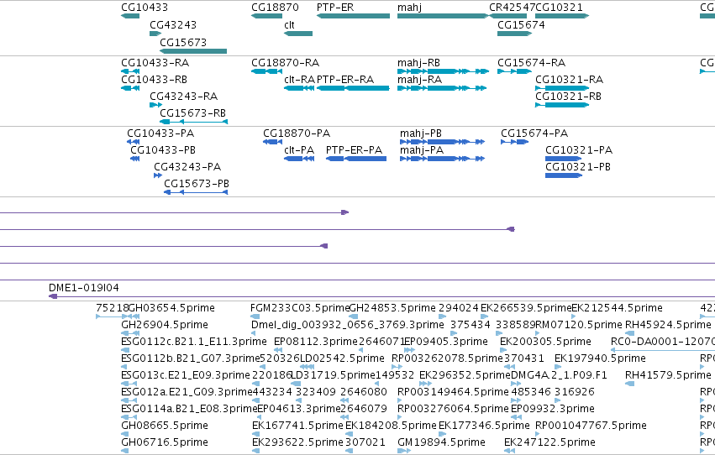Select the Dmel_dig_003932_0656_3769.3prime EST
This screenshot has height=455, width=715.
[348, 325]
